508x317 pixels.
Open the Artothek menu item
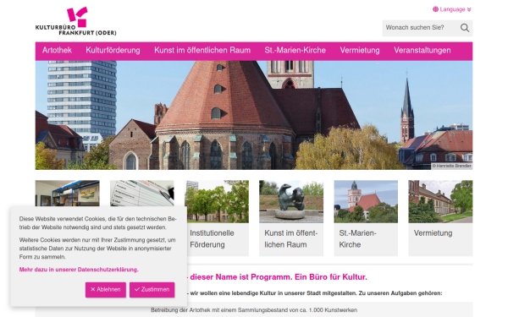point(57,51)
